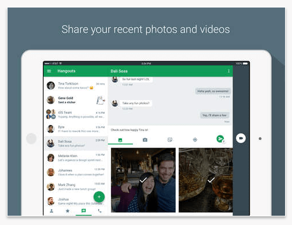The height and width of the screenshot is (225, 292).
Task: Click the battery indicator in status bar
Action: coord(245,64)
